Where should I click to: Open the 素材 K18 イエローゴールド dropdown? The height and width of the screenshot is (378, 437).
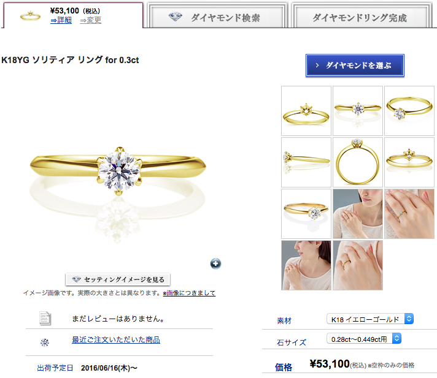(x=370, y=319)
